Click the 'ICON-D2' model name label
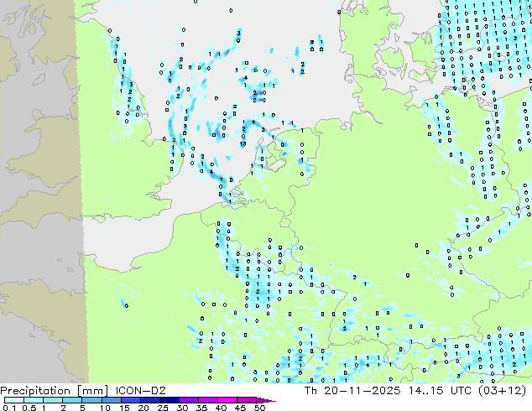Screen dimensions: 532x411 tap(140, 391)
